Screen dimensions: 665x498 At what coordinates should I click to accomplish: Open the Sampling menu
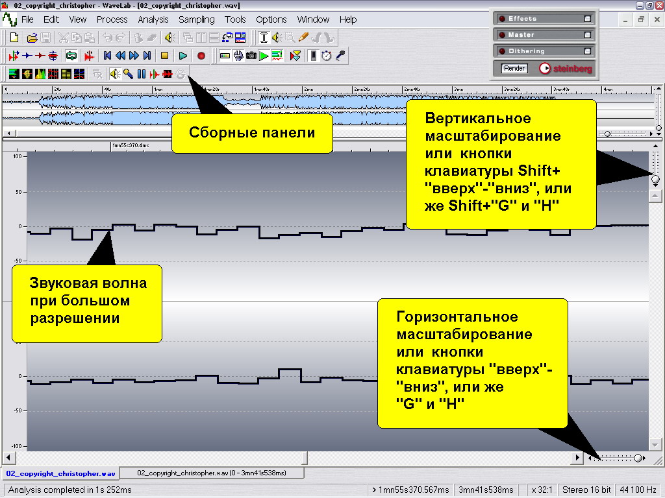pyautogui.click(x=196, y=19)
